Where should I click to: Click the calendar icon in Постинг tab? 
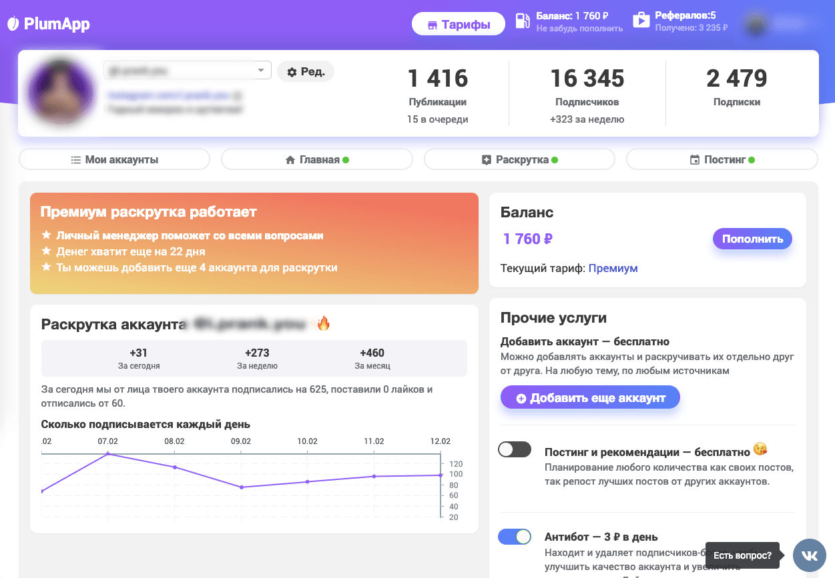pyautogui.click(x=695, y=160)
